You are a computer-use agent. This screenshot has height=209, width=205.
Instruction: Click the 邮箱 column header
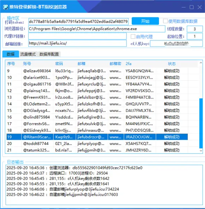pos(81,63)
